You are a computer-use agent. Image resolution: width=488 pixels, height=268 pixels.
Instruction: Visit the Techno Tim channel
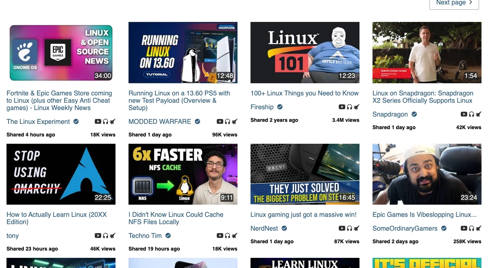145,236
